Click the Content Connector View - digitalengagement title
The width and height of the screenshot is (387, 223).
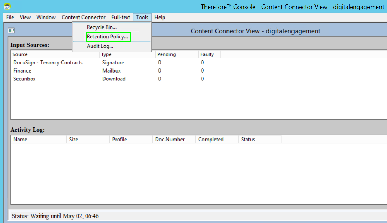[x=255, y=31]
